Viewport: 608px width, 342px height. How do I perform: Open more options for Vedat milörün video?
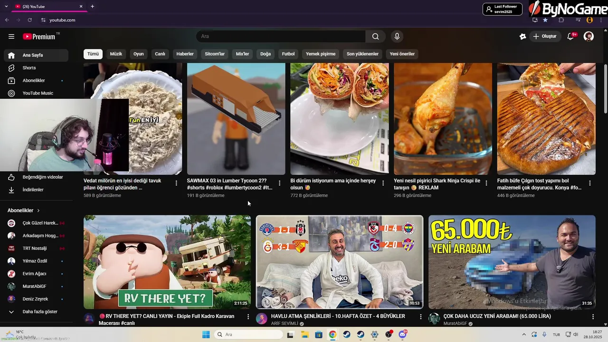point(176,183)
